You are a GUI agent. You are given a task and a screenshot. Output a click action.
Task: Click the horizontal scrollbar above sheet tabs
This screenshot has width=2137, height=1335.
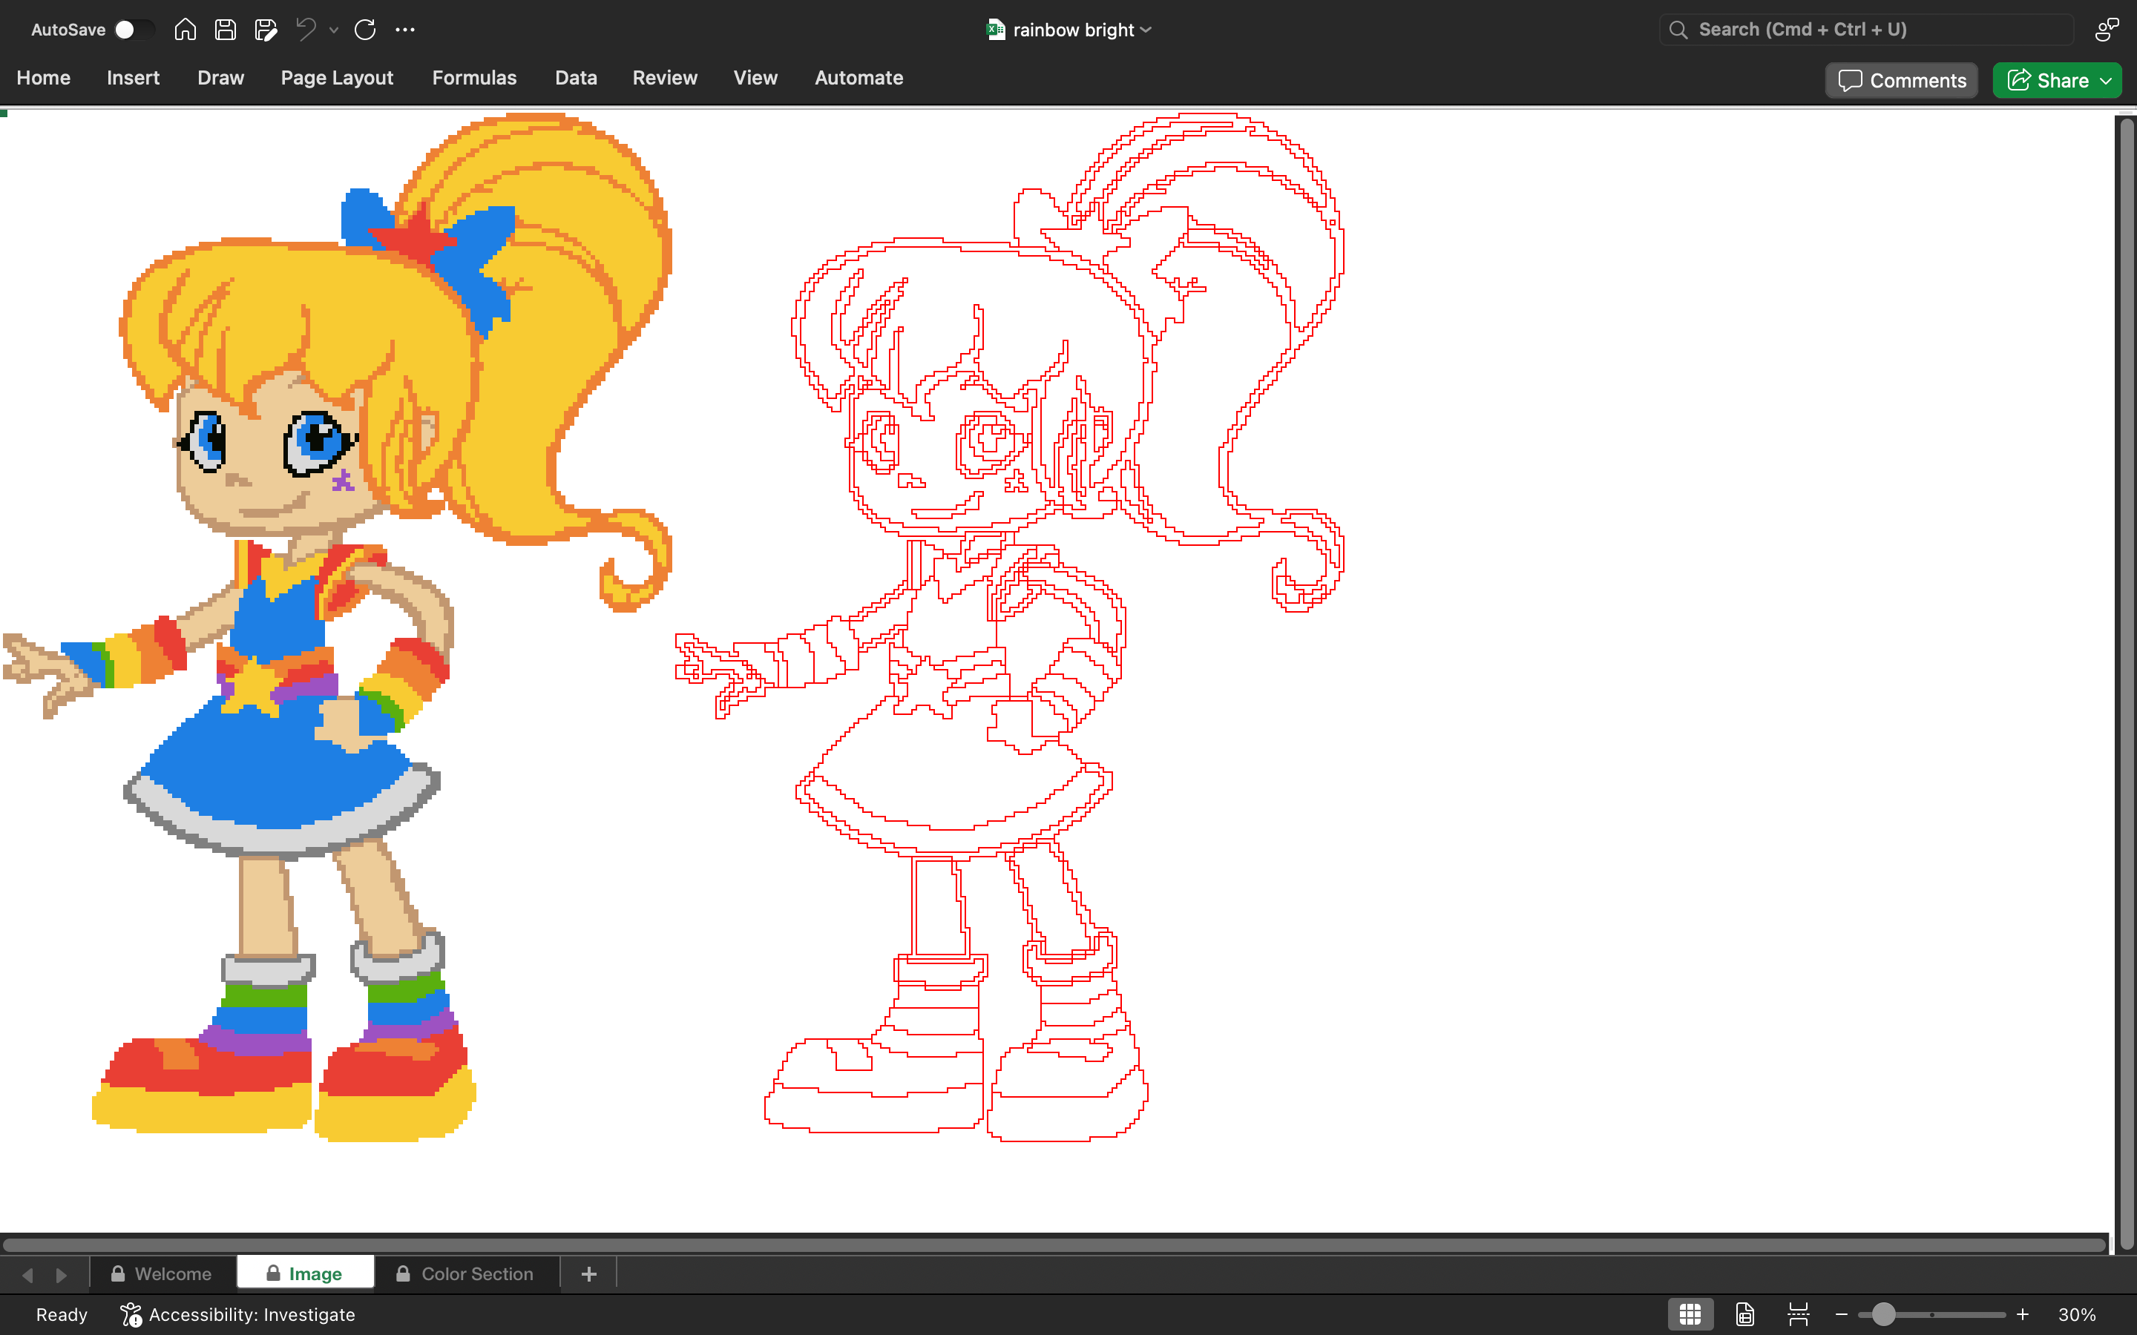(x=1054, y=1245)
